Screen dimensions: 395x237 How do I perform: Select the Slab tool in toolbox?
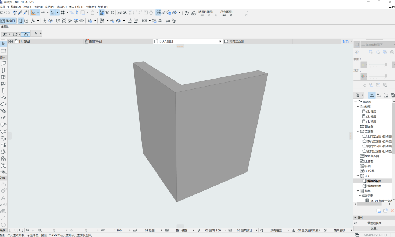(x=3, y=104)
